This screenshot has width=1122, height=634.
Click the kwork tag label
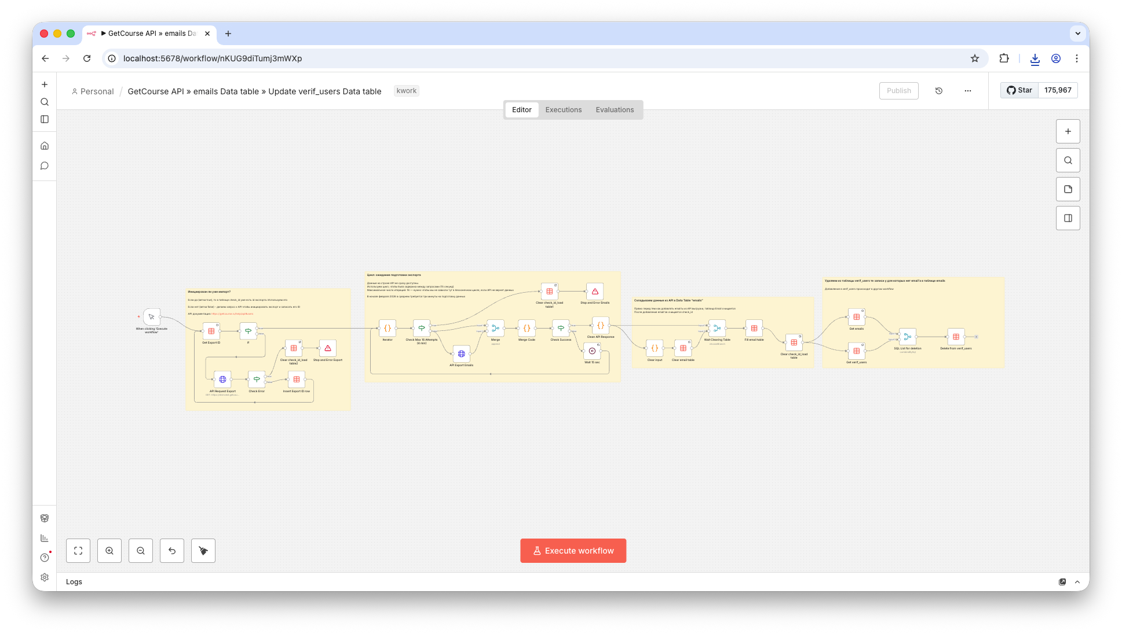[406, 91]
